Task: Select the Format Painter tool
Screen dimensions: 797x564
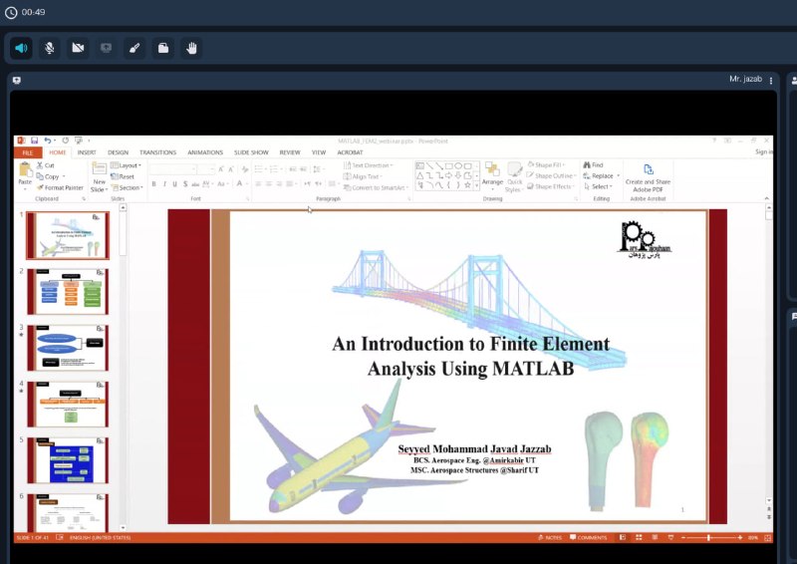Action: tap(60, 187)
